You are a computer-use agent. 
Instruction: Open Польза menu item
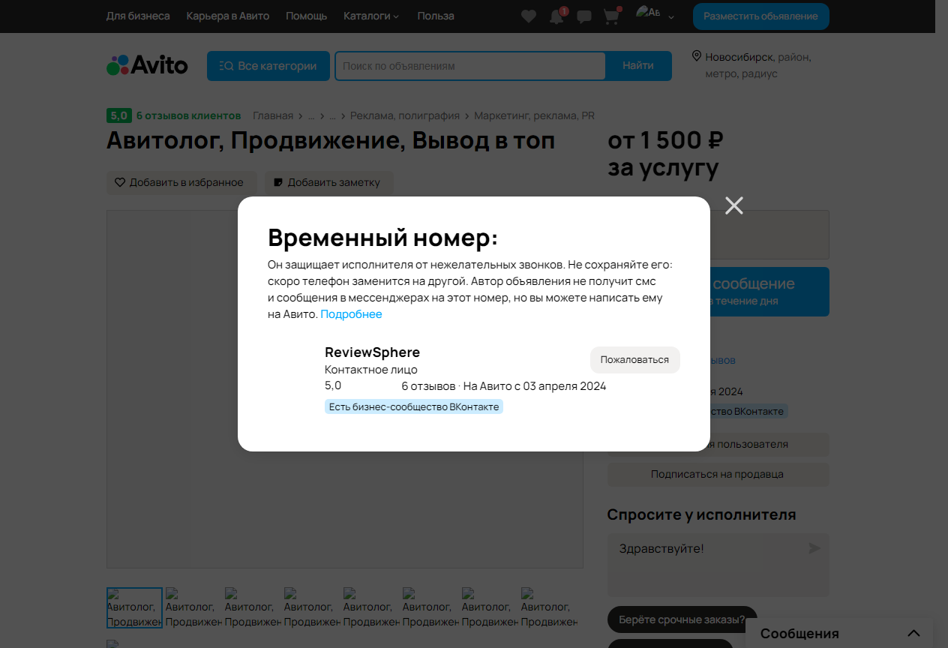[436, 16]
